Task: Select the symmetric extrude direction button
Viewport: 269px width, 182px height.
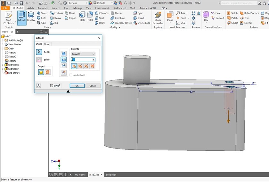Action: (x=86, y=66)
